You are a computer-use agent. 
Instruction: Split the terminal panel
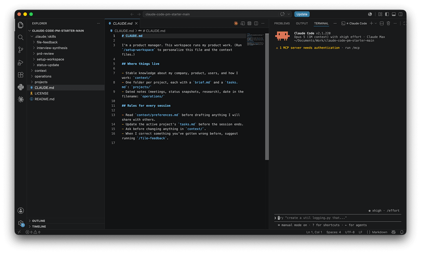click(382, 23)
